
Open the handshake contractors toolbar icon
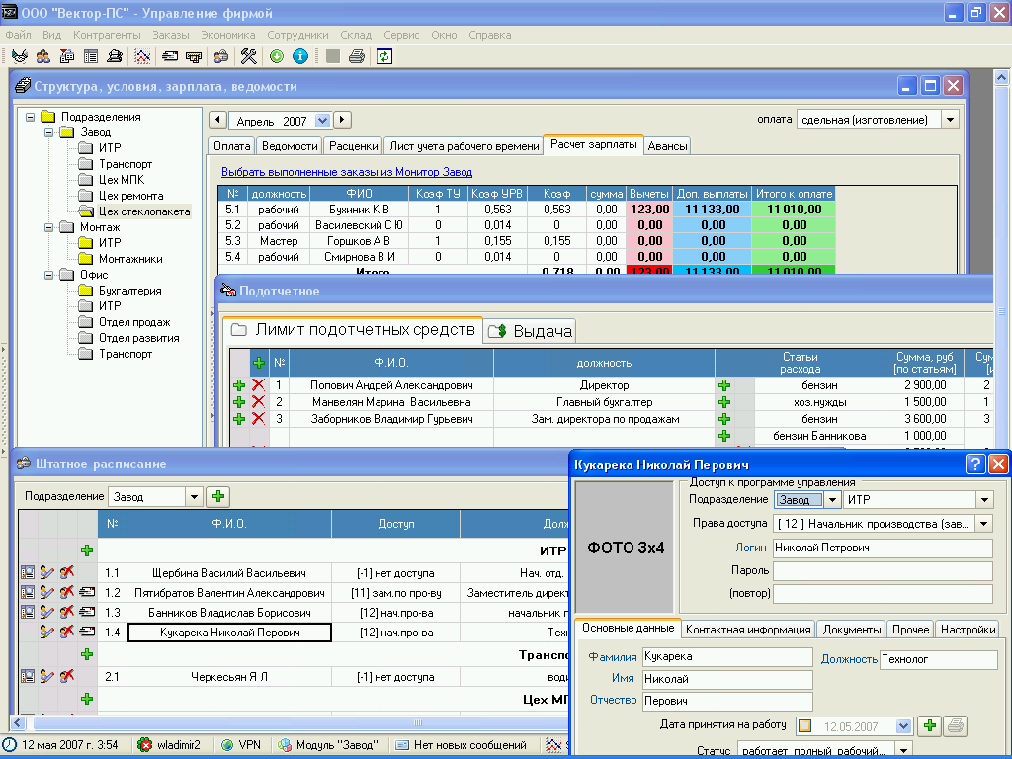pyautogui.click(x=20, y=56)
